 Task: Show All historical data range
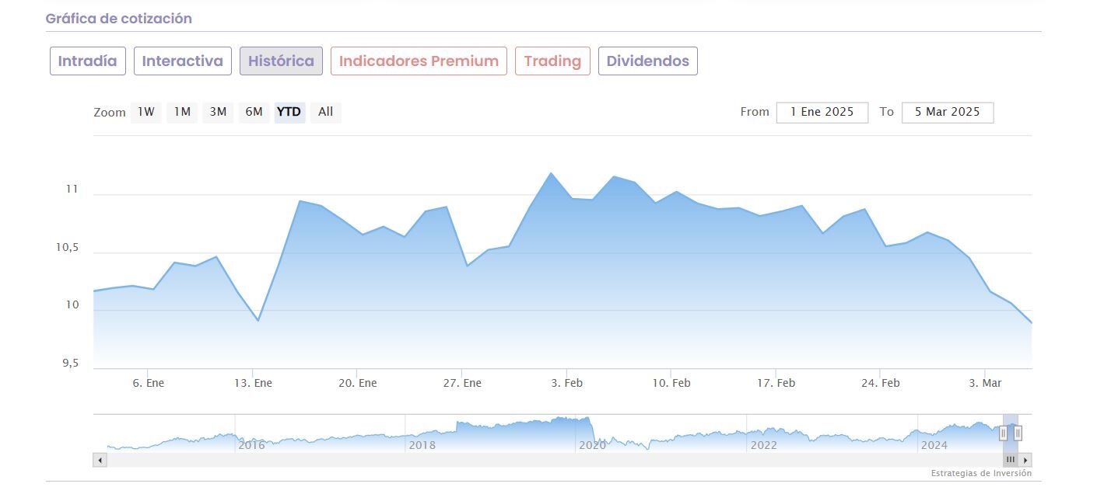(x=325, y=112)
